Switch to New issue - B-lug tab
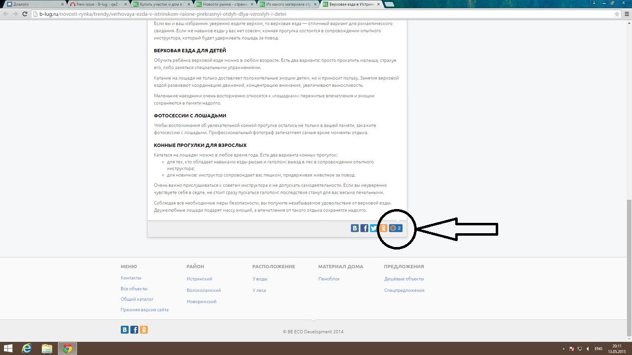Screen dimensions: 632x355 coord(96,4)
